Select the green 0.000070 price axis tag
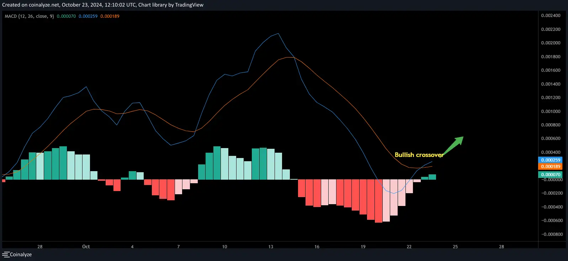 point(551,175)
